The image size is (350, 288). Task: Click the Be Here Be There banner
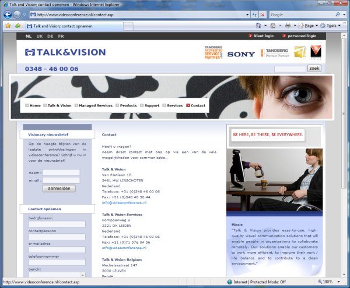coord(268,134)
